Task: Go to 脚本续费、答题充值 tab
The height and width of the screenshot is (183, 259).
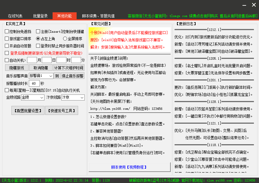Action: [x=98, y=16]
